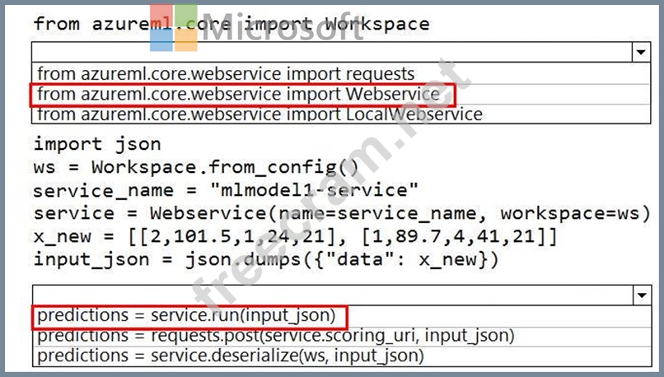The image size is (664, 377).
Task: Pick 'import LocalWebservice' option
Action: point(260,114)
